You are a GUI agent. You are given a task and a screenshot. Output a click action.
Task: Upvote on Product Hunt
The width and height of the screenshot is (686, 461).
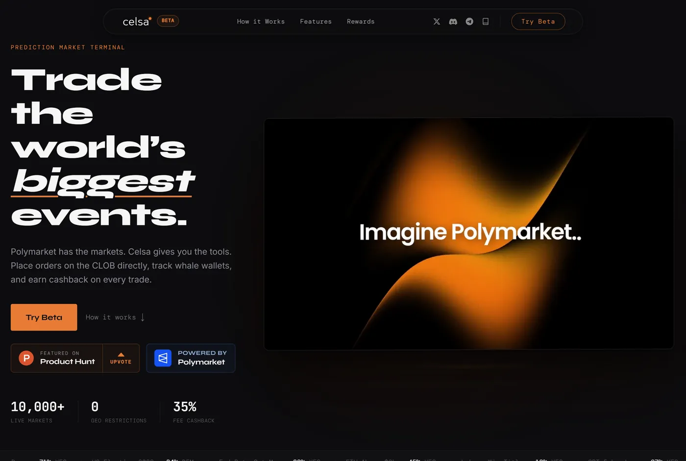121,358
